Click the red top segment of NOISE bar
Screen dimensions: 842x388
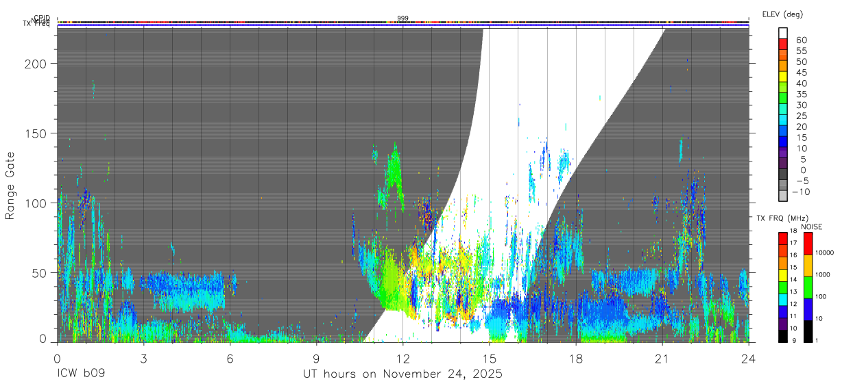coord(808,244)
